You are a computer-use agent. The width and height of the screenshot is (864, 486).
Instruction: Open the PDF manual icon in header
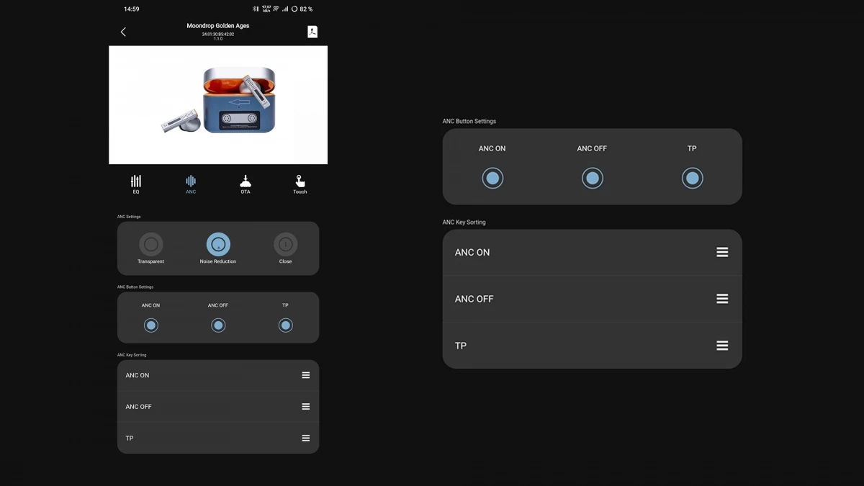pyautogui.click(x=312, y=32)
